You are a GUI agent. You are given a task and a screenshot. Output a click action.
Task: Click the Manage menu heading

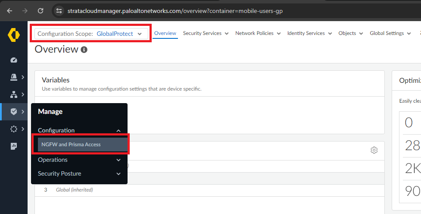click(50, 112)
